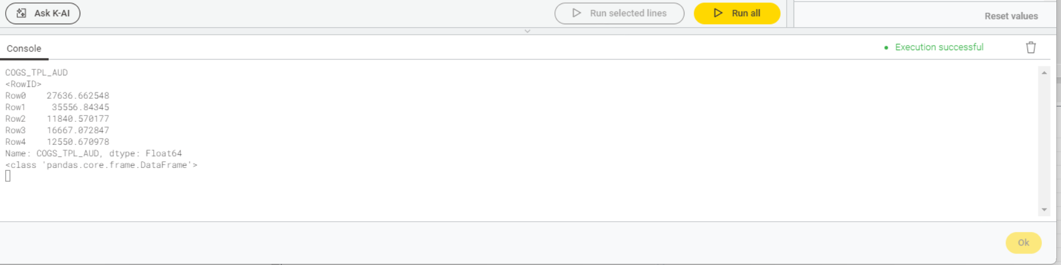Click the K-AI sparkle icon
This screenshot has height=265, width=1061.
(x=21, y=13)
